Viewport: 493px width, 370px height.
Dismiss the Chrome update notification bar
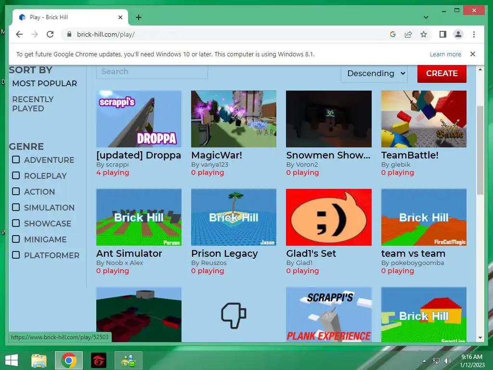(473, 54)
